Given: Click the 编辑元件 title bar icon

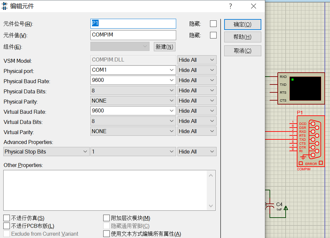Looking at the screenshot, I should click(x=4, y=6).
